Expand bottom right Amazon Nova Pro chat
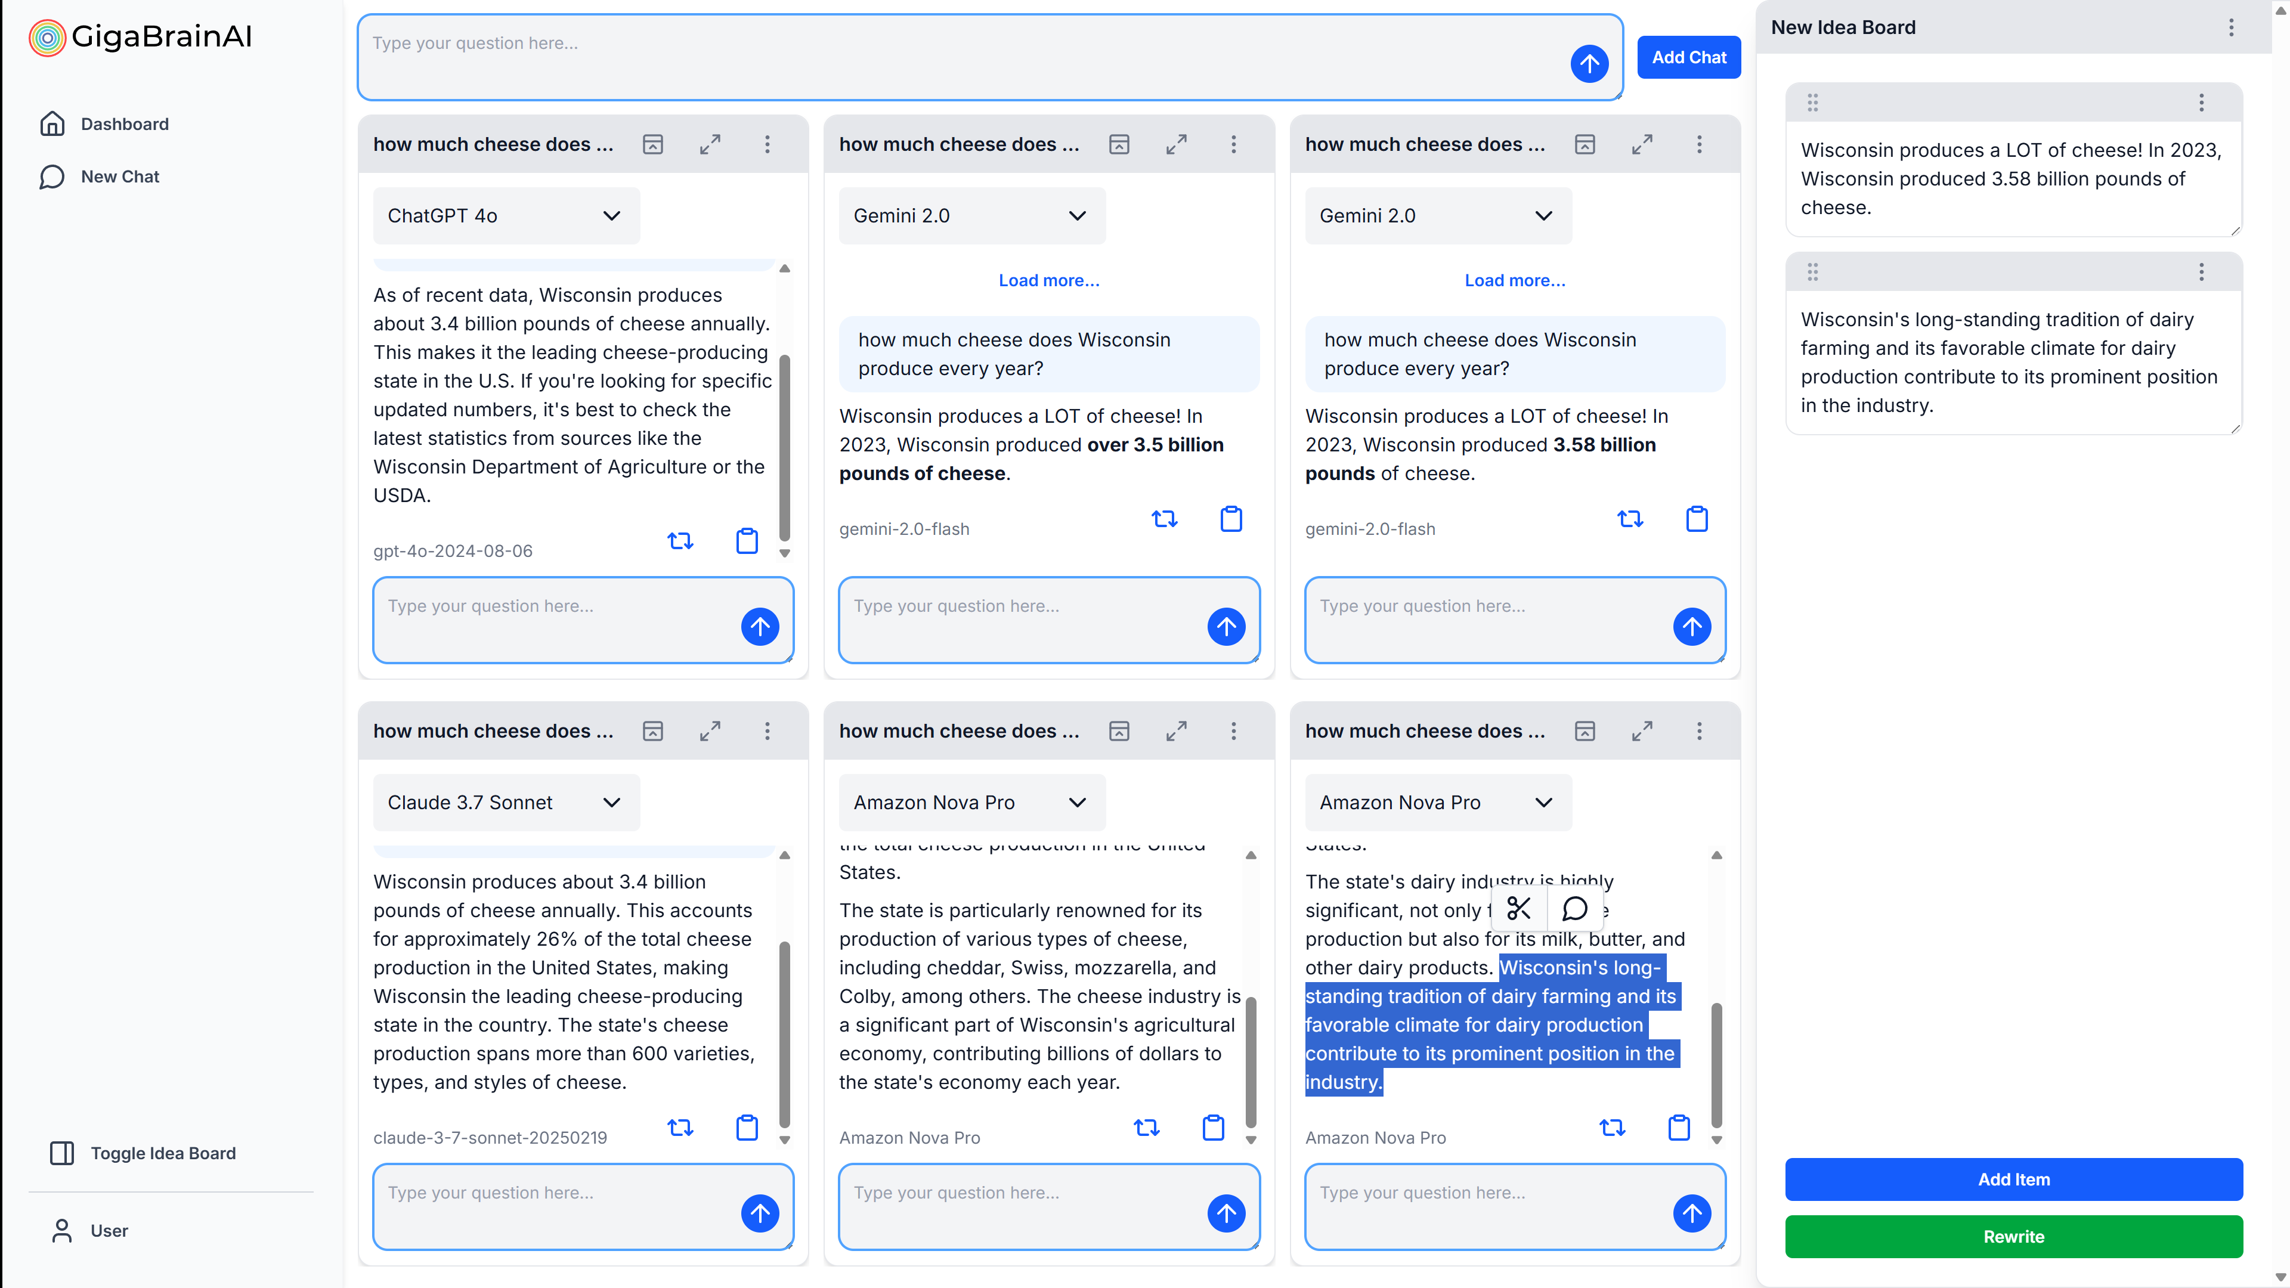 click(x=1642, y=730)
